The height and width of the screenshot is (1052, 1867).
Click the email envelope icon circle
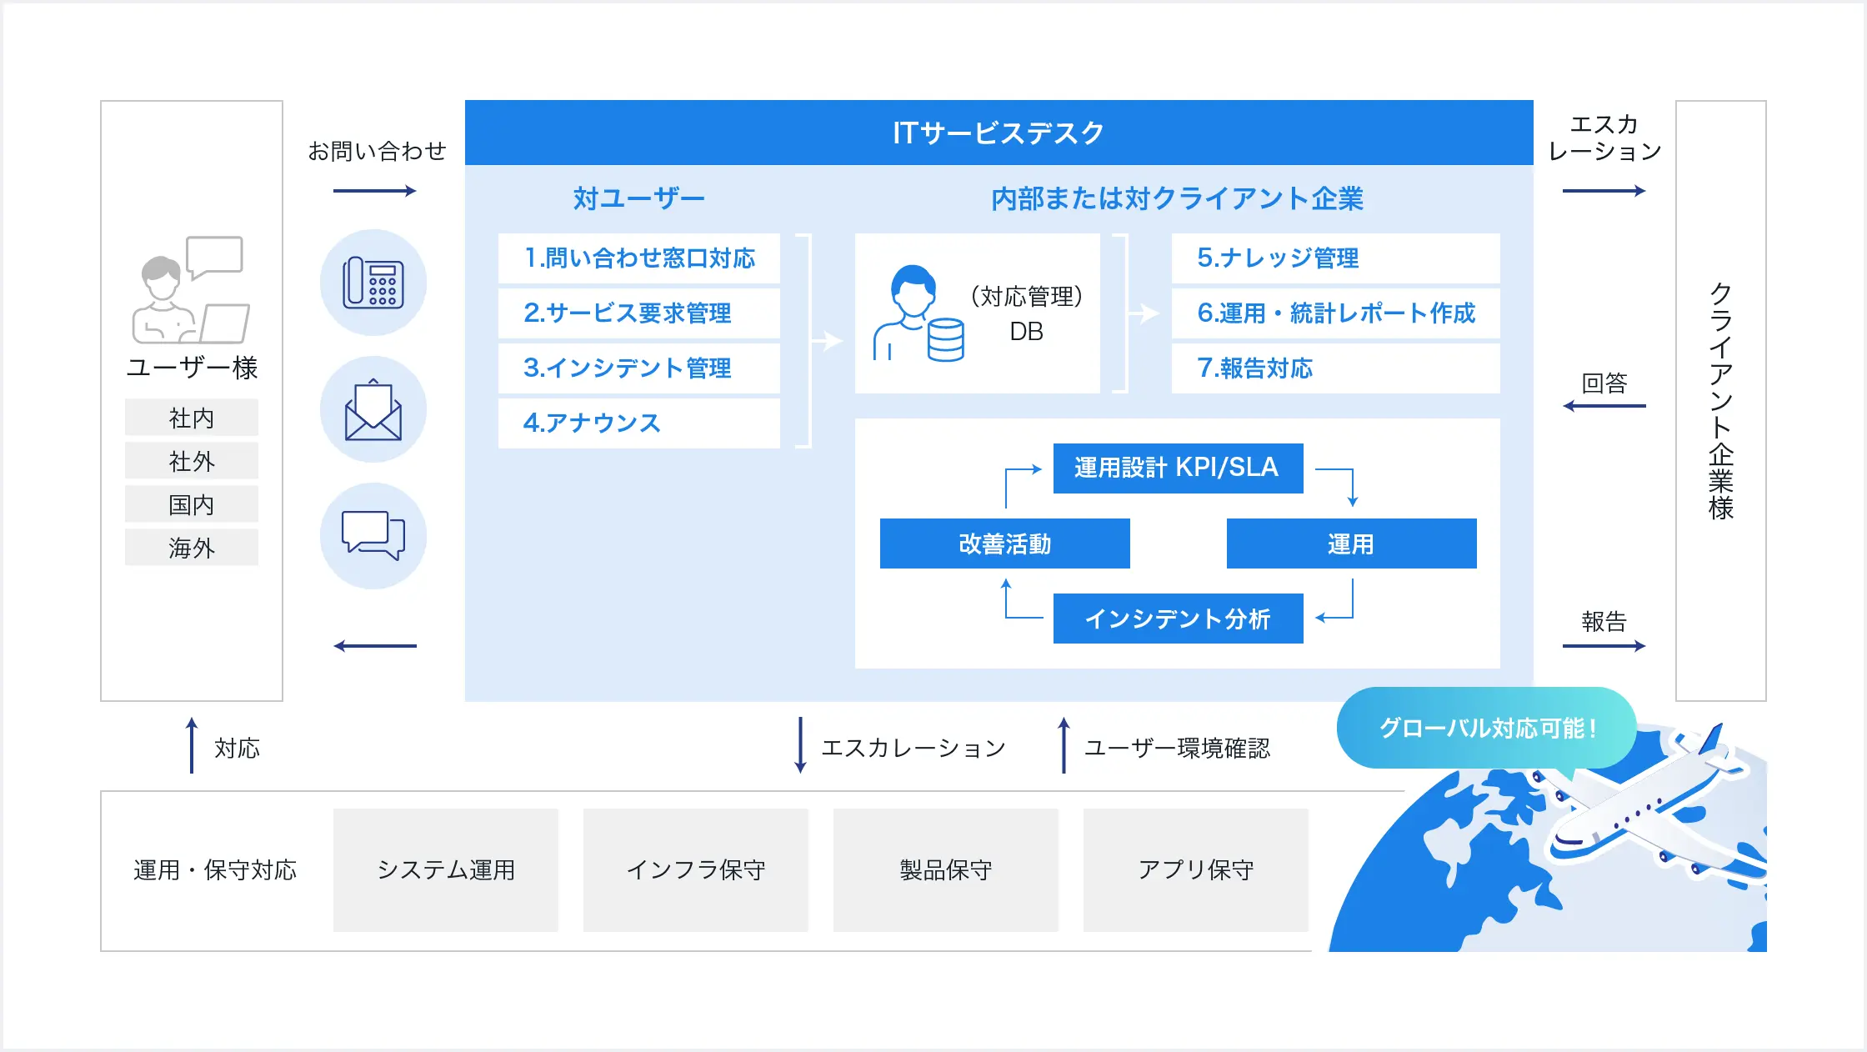click(373, 409)
